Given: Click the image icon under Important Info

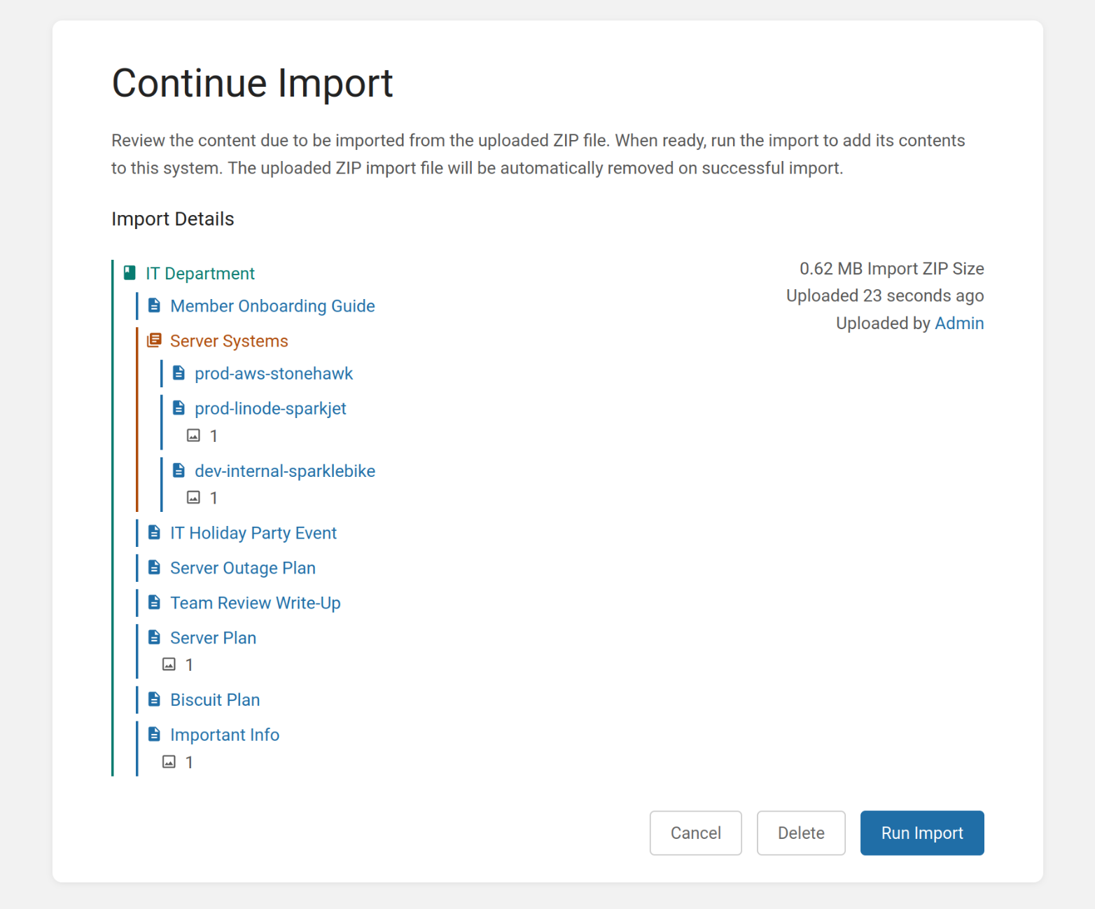Looking at the screenshot, I should [169, 761].
